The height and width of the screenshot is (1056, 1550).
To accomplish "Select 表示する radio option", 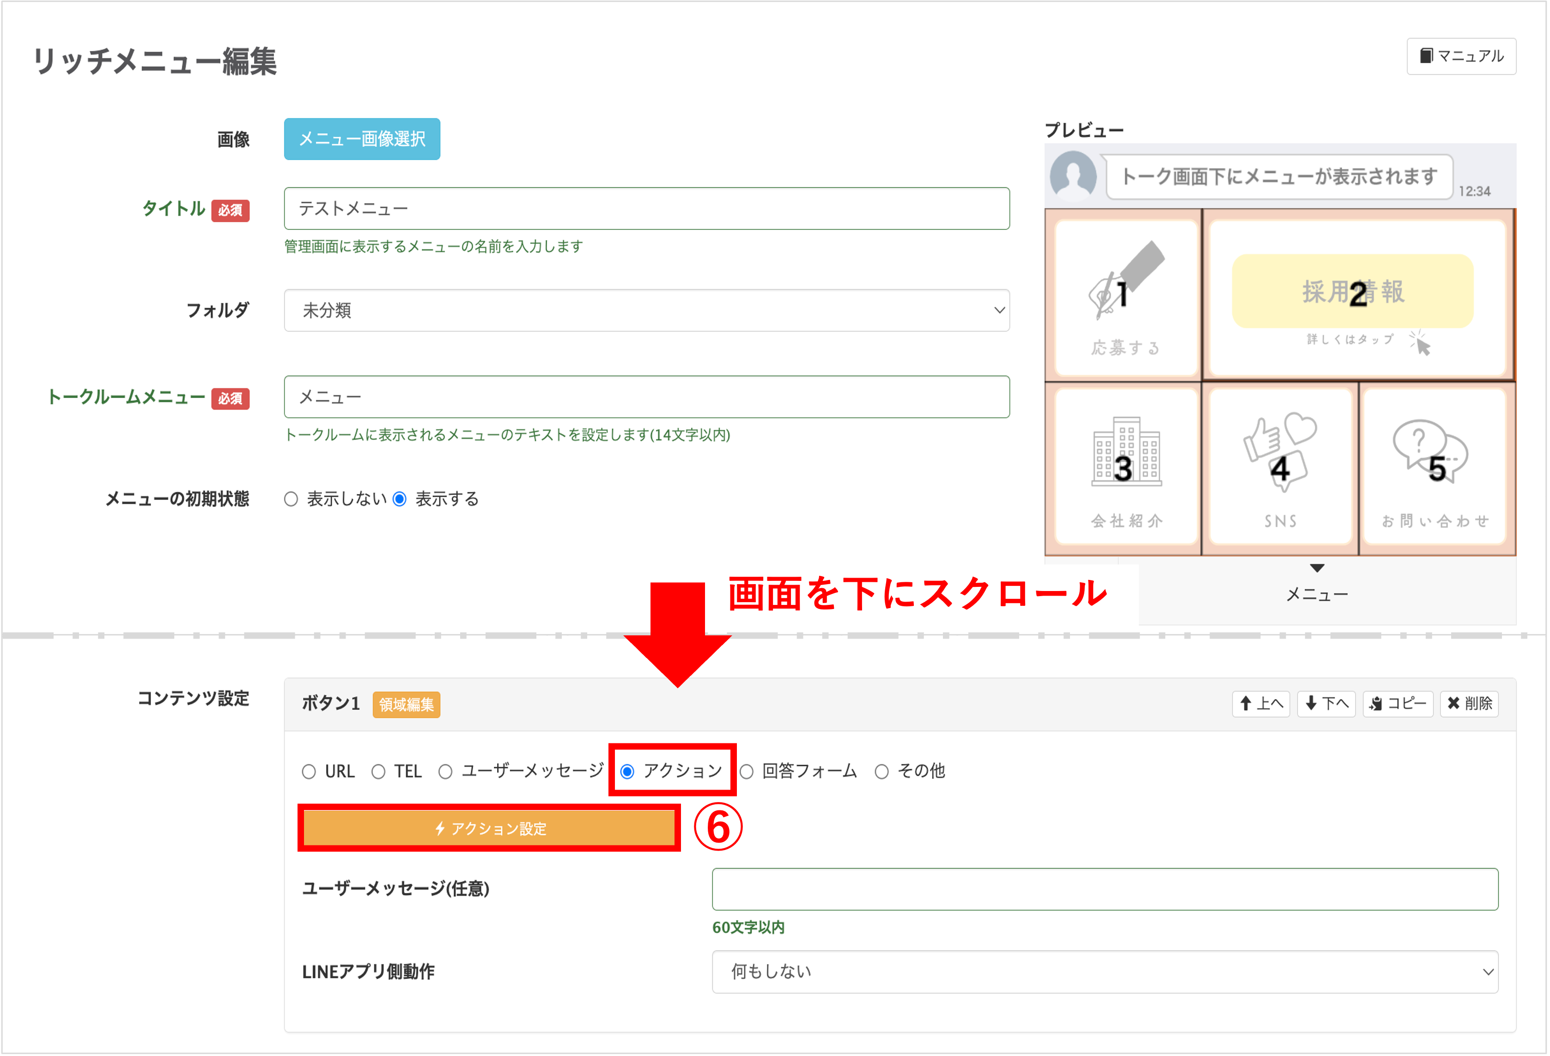I will pos(400,499).
